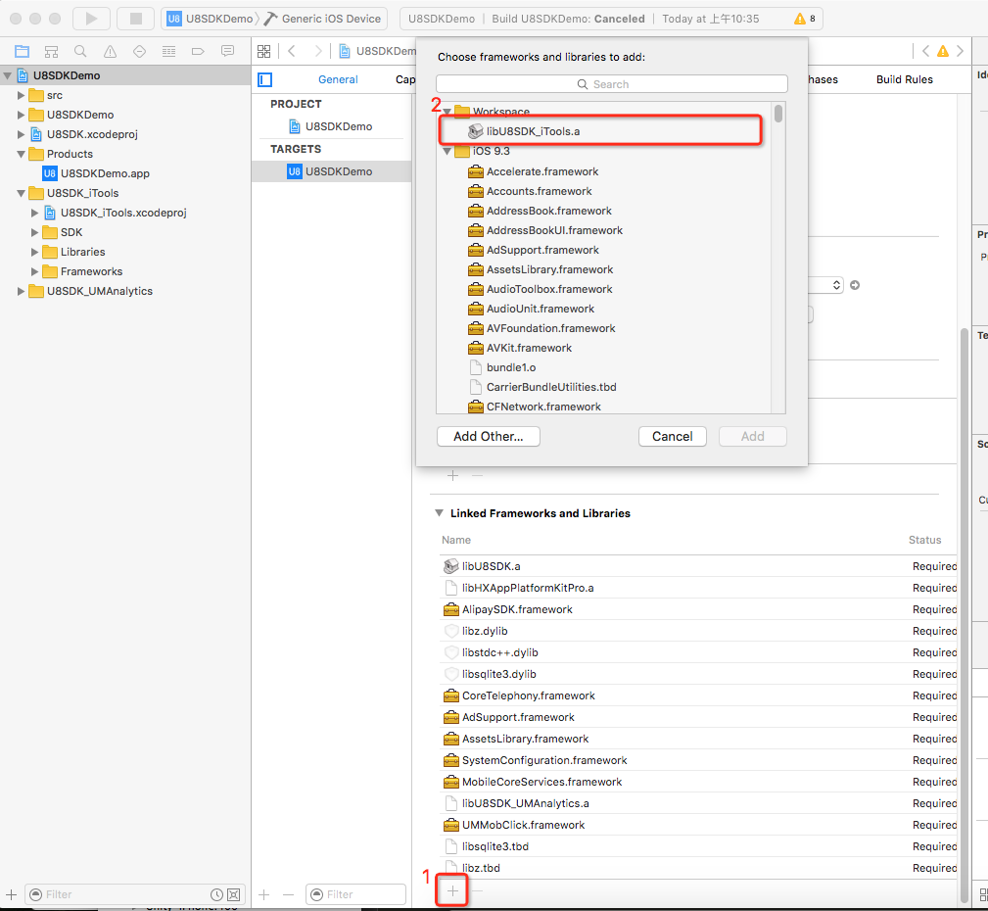
Task: Click the next issue chevron at top right
Action: point(960,51)
